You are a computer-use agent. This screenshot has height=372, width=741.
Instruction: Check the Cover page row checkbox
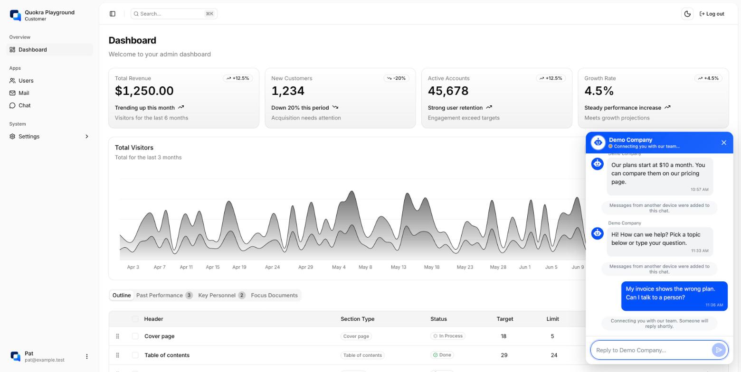pos(135,336)
